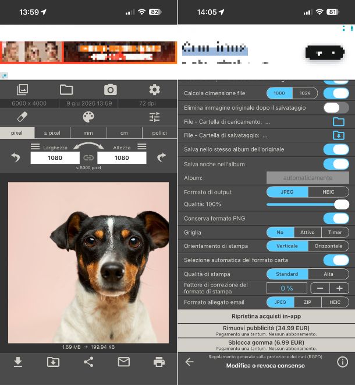Set Griglia to Timer
This screenshot has height=385, width=355.
pyautogui.click(x=335, y=232)
